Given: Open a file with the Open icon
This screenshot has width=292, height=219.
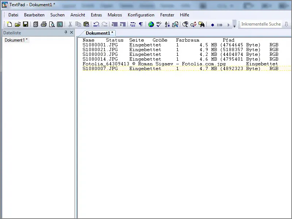Looking at the screenshot, I should 18,24.
